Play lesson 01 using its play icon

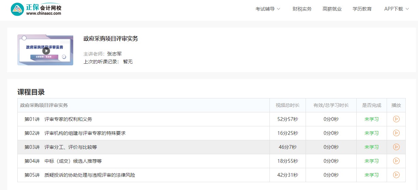[396, 119]
